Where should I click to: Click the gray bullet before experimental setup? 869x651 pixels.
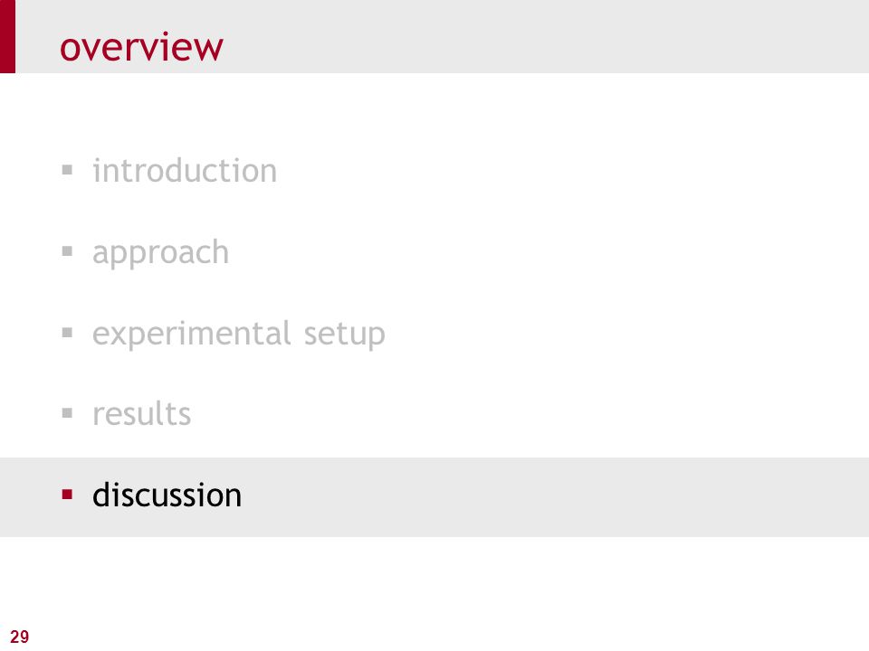(67, 332)
